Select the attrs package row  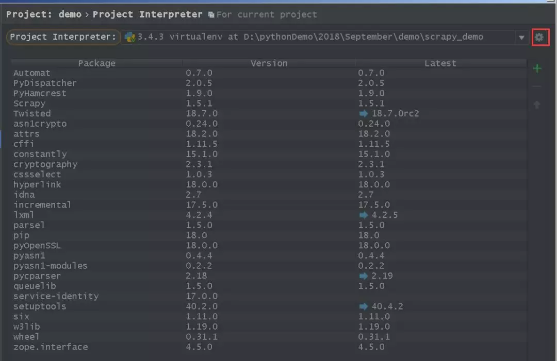pyautogui.click(x=269, y=134)
